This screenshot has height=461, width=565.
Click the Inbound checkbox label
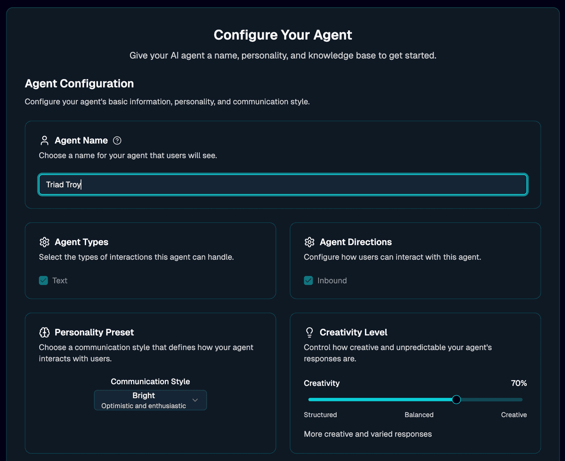tap(332, 281)
